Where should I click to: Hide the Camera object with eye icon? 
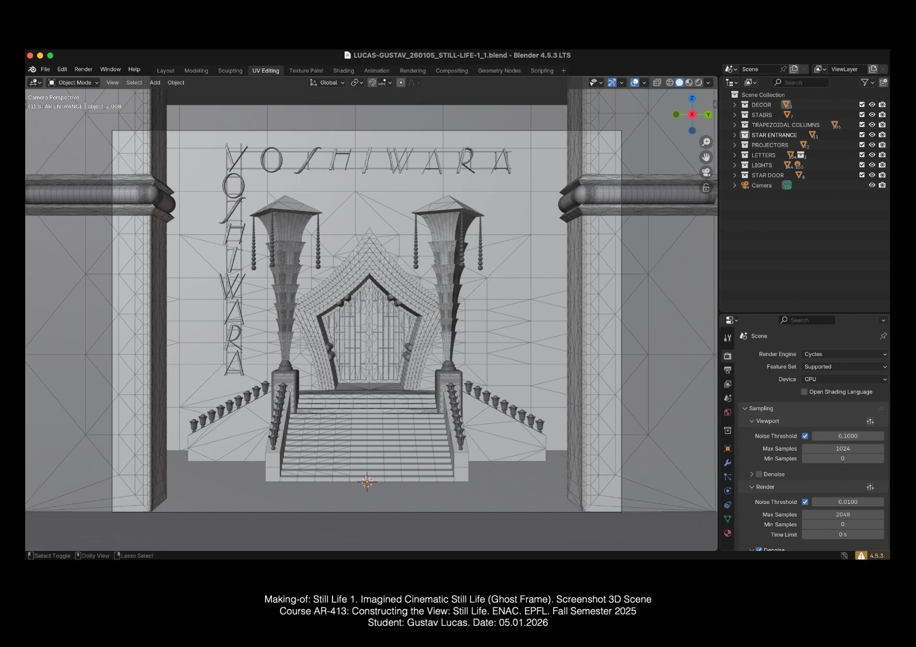pos(872,185)
